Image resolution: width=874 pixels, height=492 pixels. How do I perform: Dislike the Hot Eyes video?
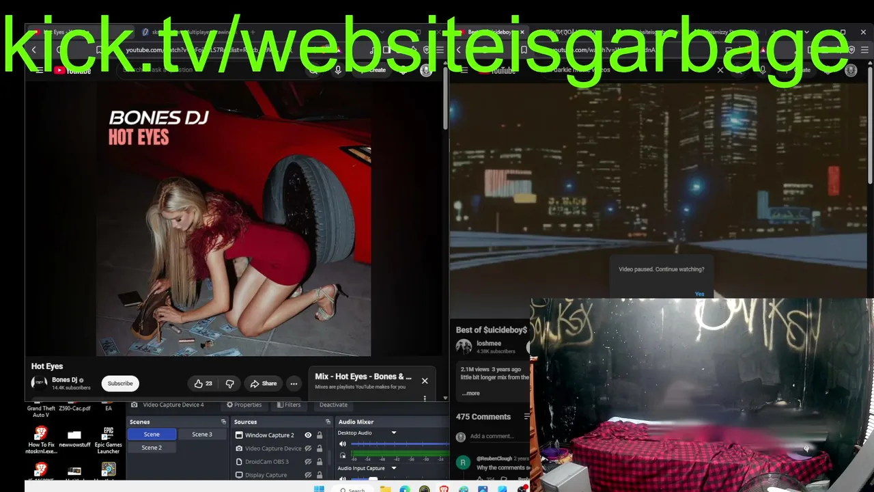(x=230, y=383)
